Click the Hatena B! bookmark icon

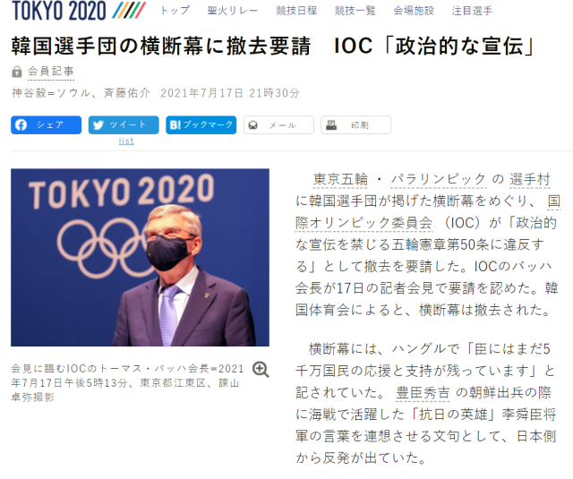[175, 125]
